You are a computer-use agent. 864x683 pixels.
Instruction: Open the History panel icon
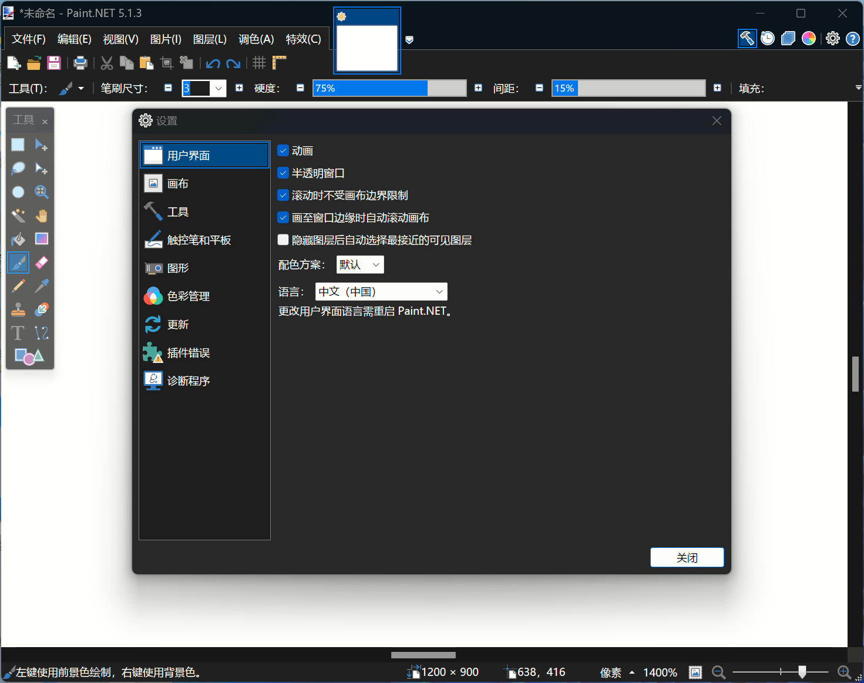[767, 38]
